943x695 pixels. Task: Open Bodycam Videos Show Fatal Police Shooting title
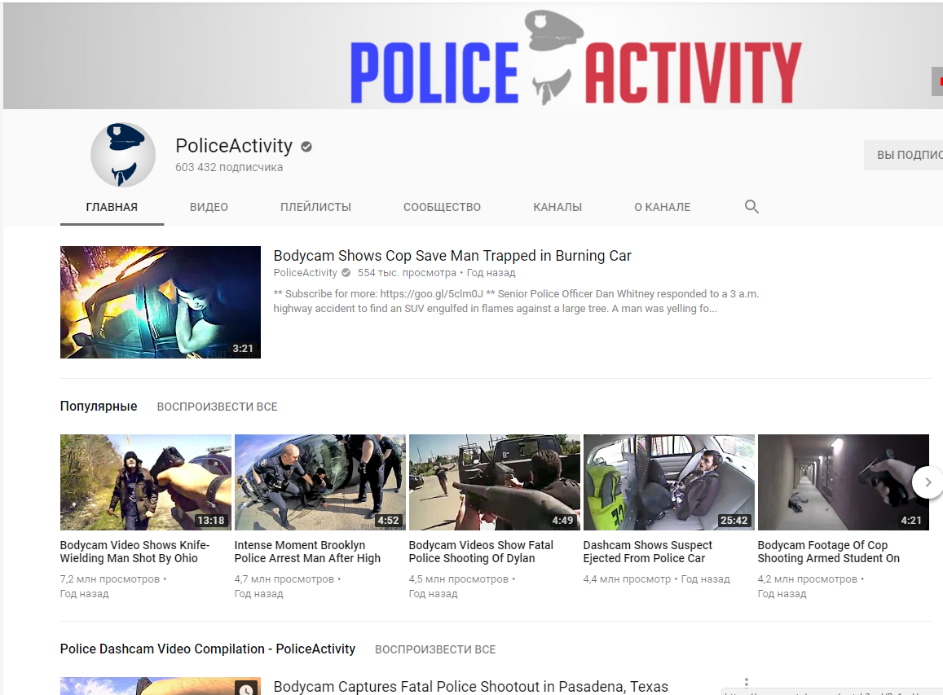coord(481,552)
